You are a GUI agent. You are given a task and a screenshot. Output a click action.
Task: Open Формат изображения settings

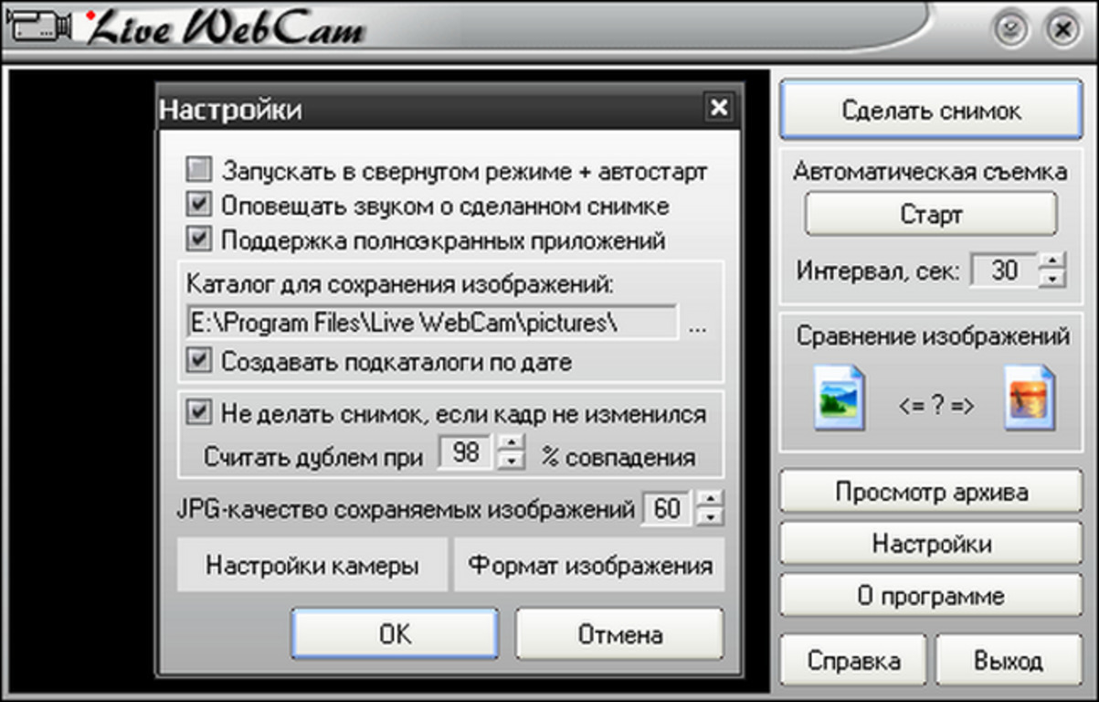(590, 565)
